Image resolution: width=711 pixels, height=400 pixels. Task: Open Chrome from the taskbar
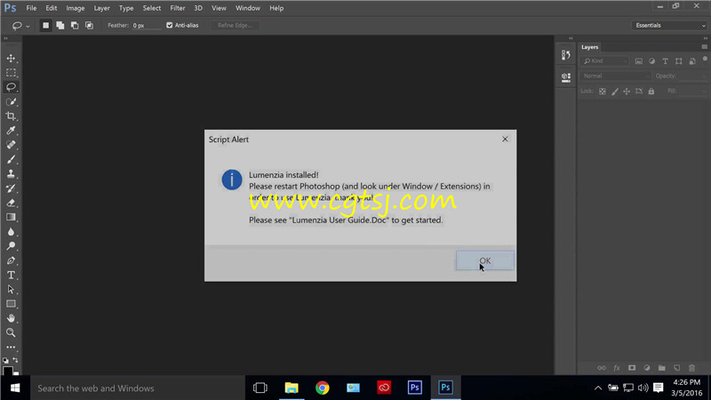pos(323,388)
